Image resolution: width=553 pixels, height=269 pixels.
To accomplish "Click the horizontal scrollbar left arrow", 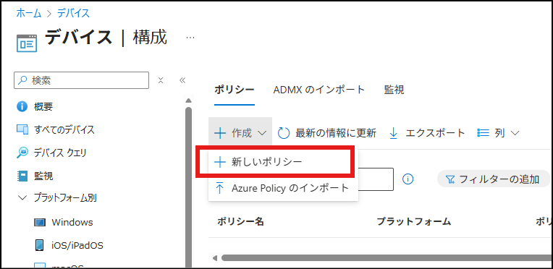I will click(x=215, y=257).
